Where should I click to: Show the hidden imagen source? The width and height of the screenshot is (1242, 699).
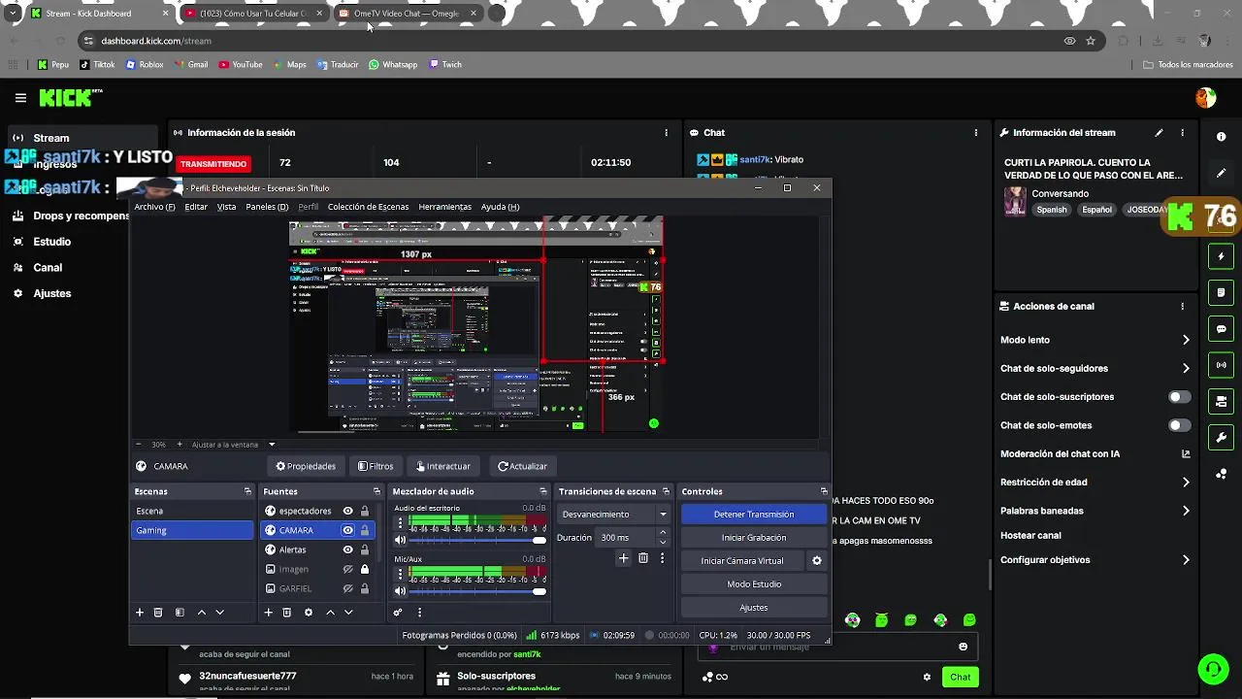347,569
